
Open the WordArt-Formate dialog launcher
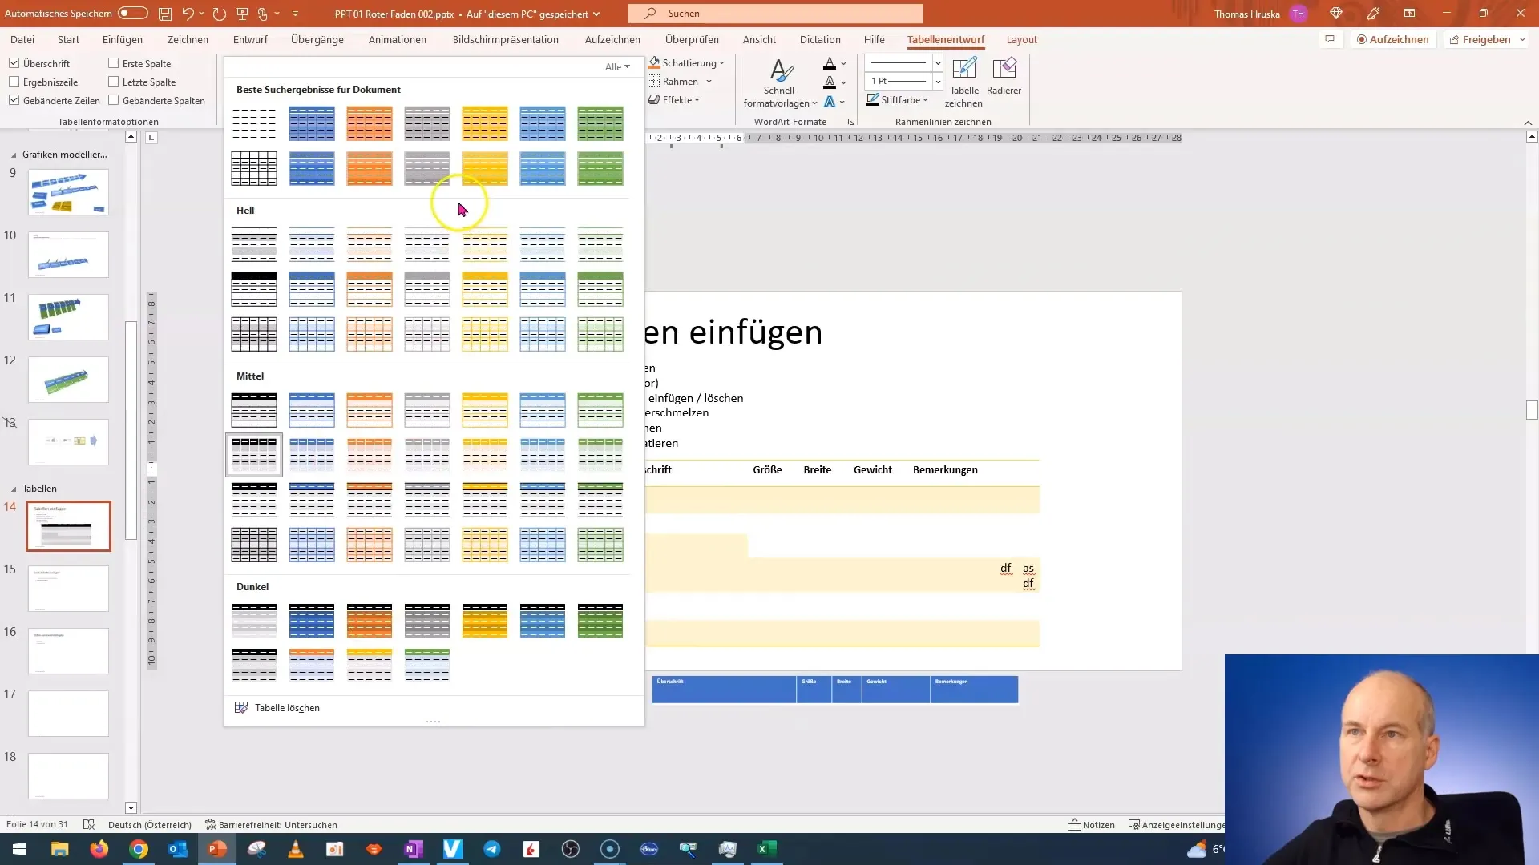tap(851, 122)
